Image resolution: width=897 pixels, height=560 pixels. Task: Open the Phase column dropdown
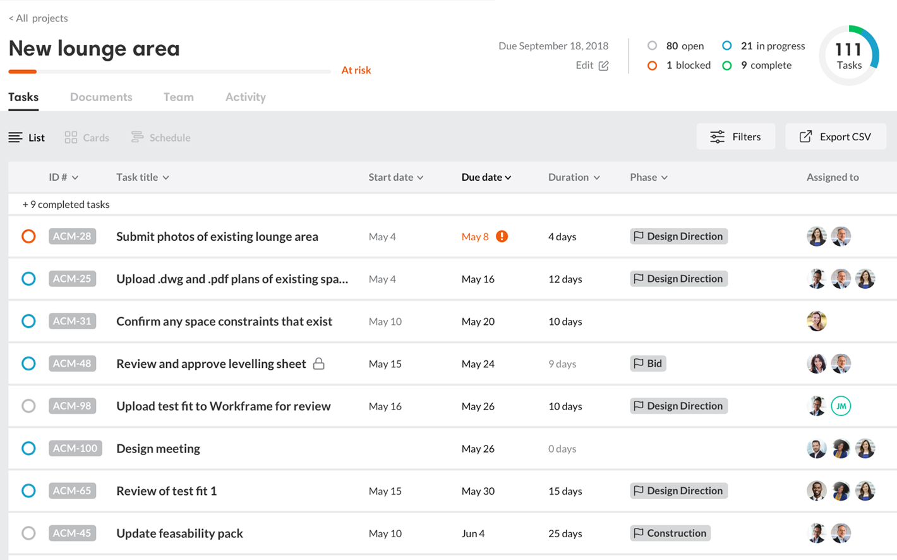click(648, 177)
